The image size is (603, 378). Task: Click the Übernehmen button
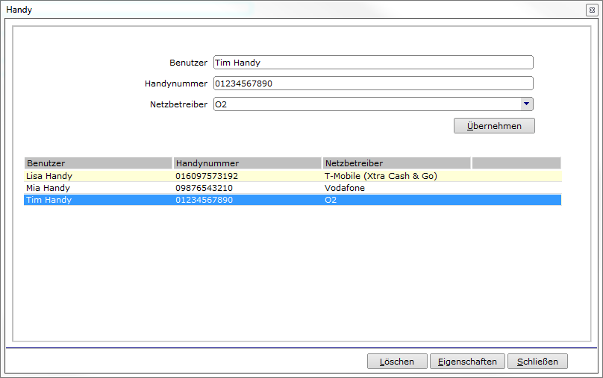(x=494, y=126)
